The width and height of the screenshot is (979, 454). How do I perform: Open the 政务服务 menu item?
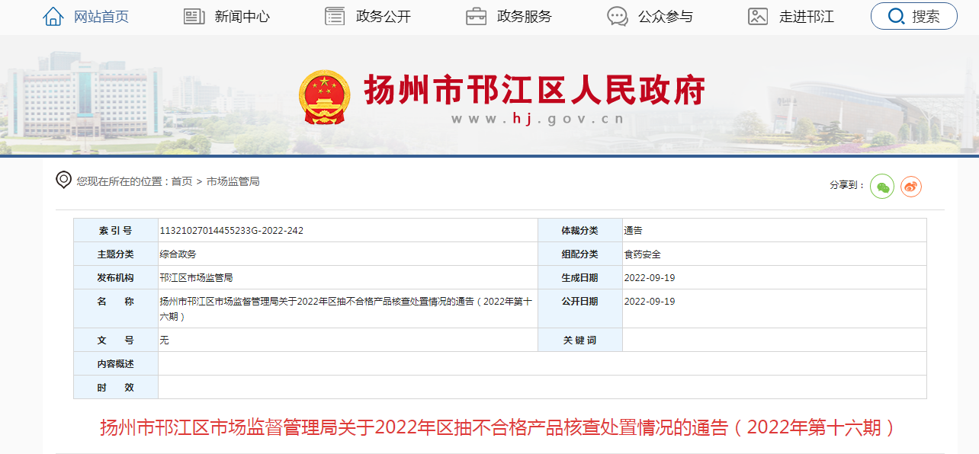[x=526, y=16]
